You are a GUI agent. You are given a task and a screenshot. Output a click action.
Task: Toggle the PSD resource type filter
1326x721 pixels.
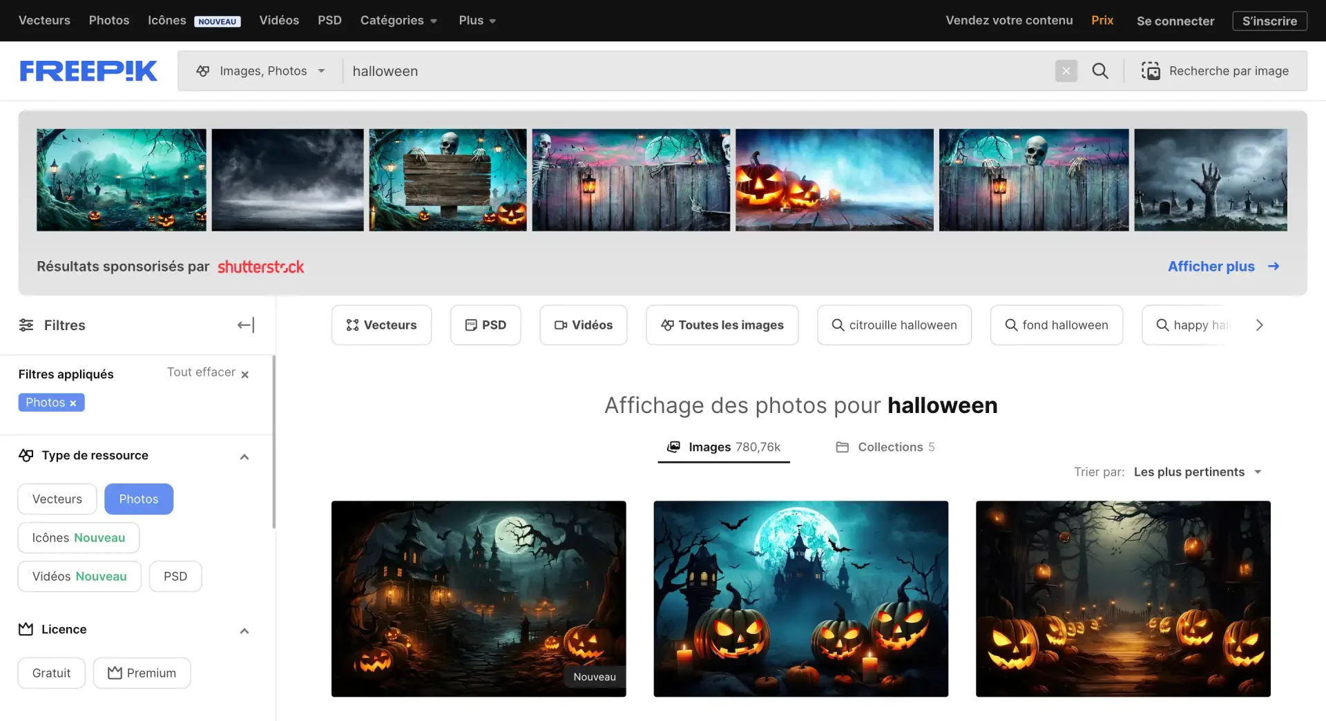[x=175, y=577]
